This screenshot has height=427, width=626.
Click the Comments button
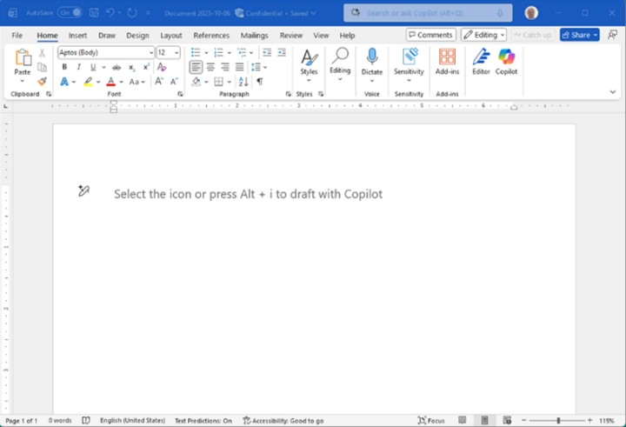pos(430,35)
